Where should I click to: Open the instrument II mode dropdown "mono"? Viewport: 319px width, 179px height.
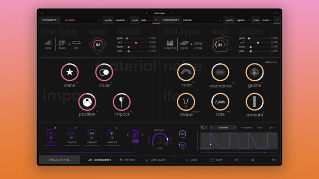tap(267, 20)
